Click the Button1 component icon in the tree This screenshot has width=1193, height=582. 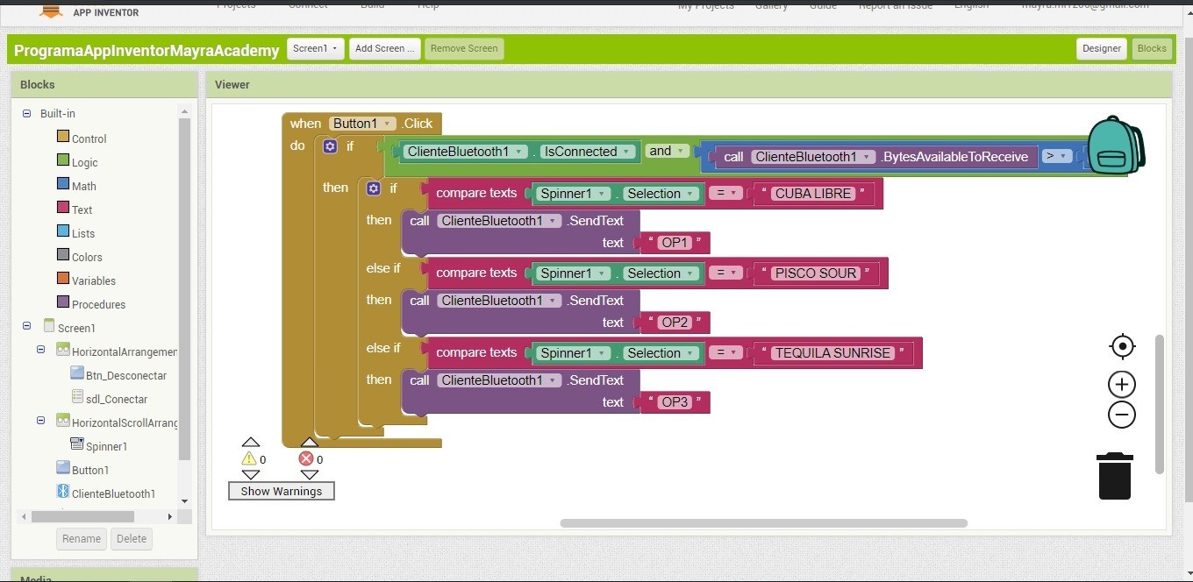click(x=63, y=468)
